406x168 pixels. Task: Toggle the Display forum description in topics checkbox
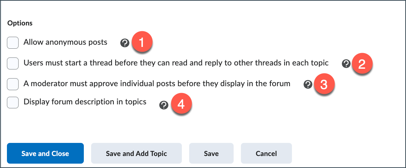[13, 103]
